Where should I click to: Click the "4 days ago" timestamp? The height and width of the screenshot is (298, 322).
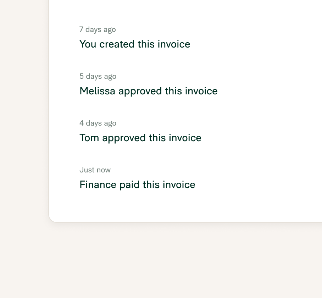[98, 123]
